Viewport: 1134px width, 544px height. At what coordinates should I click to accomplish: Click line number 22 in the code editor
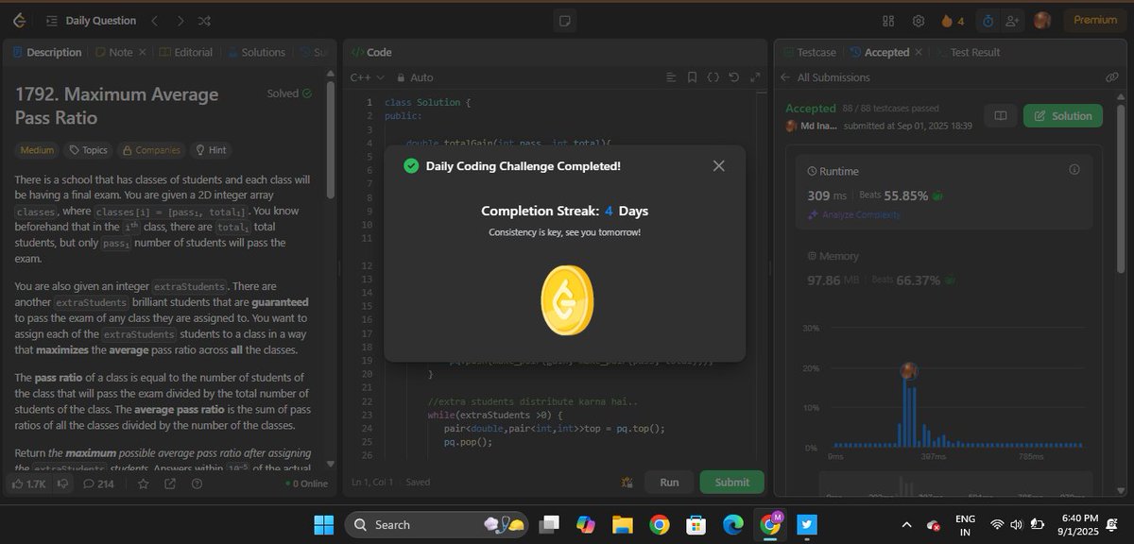coord(367,401)
